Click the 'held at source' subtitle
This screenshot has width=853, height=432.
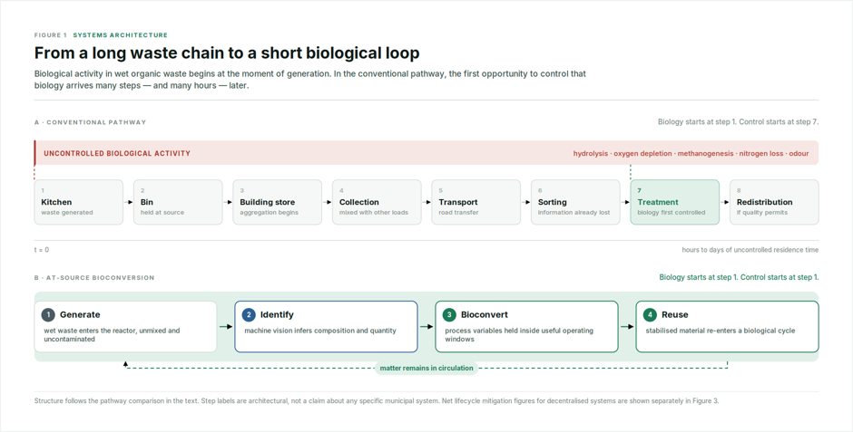(x=162, y=213)
